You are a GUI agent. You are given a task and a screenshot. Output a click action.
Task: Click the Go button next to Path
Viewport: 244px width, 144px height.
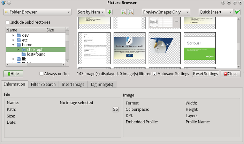[x=115, y=109]
